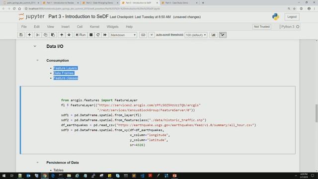This screenshot has height=179, width=318.
Task: Click the Python 3 kernel indicator circle
Action: [298, 26]
